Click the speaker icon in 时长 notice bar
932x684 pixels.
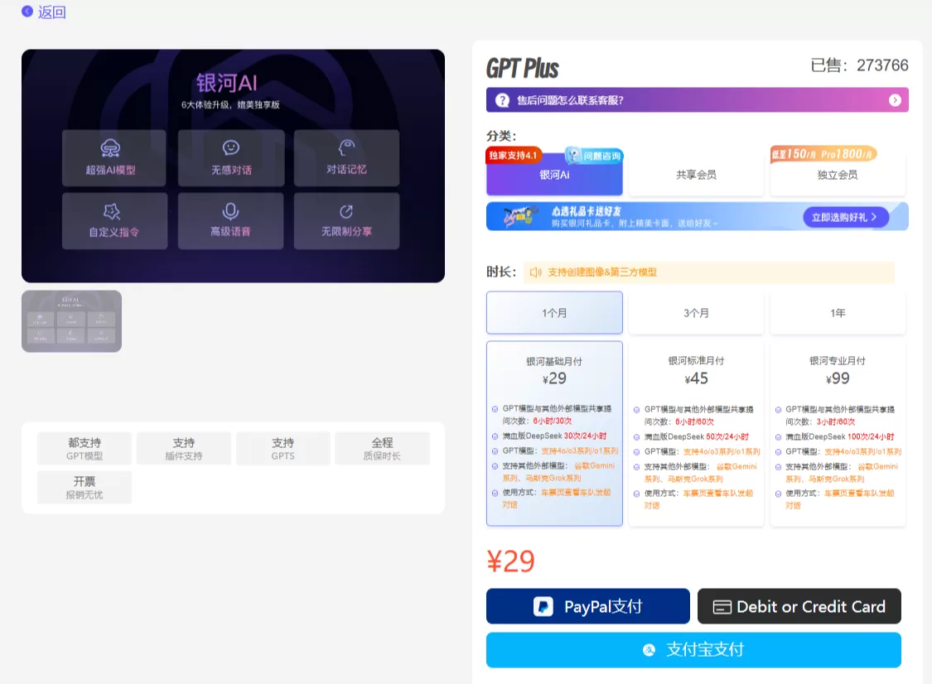[x=535, y=272]
